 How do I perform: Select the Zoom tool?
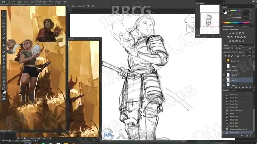[x=4, y=85]
